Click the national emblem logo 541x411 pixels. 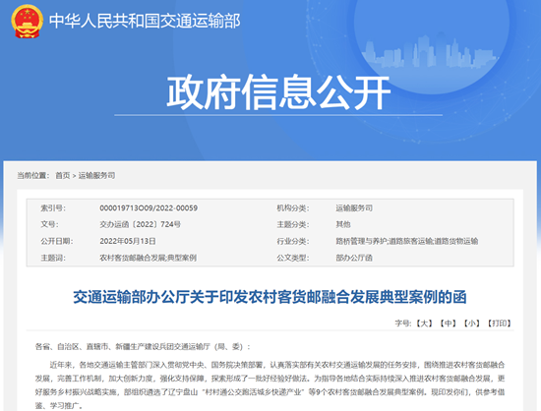(x=27, y=21)
